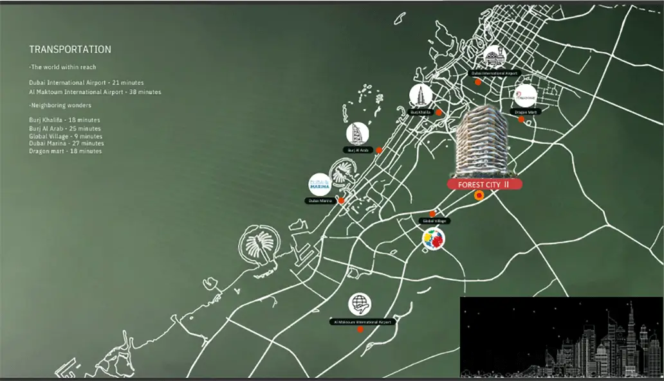Click the Dragon Mart logo icon
This screenshot has height=381, width=664.
[526, 96]
